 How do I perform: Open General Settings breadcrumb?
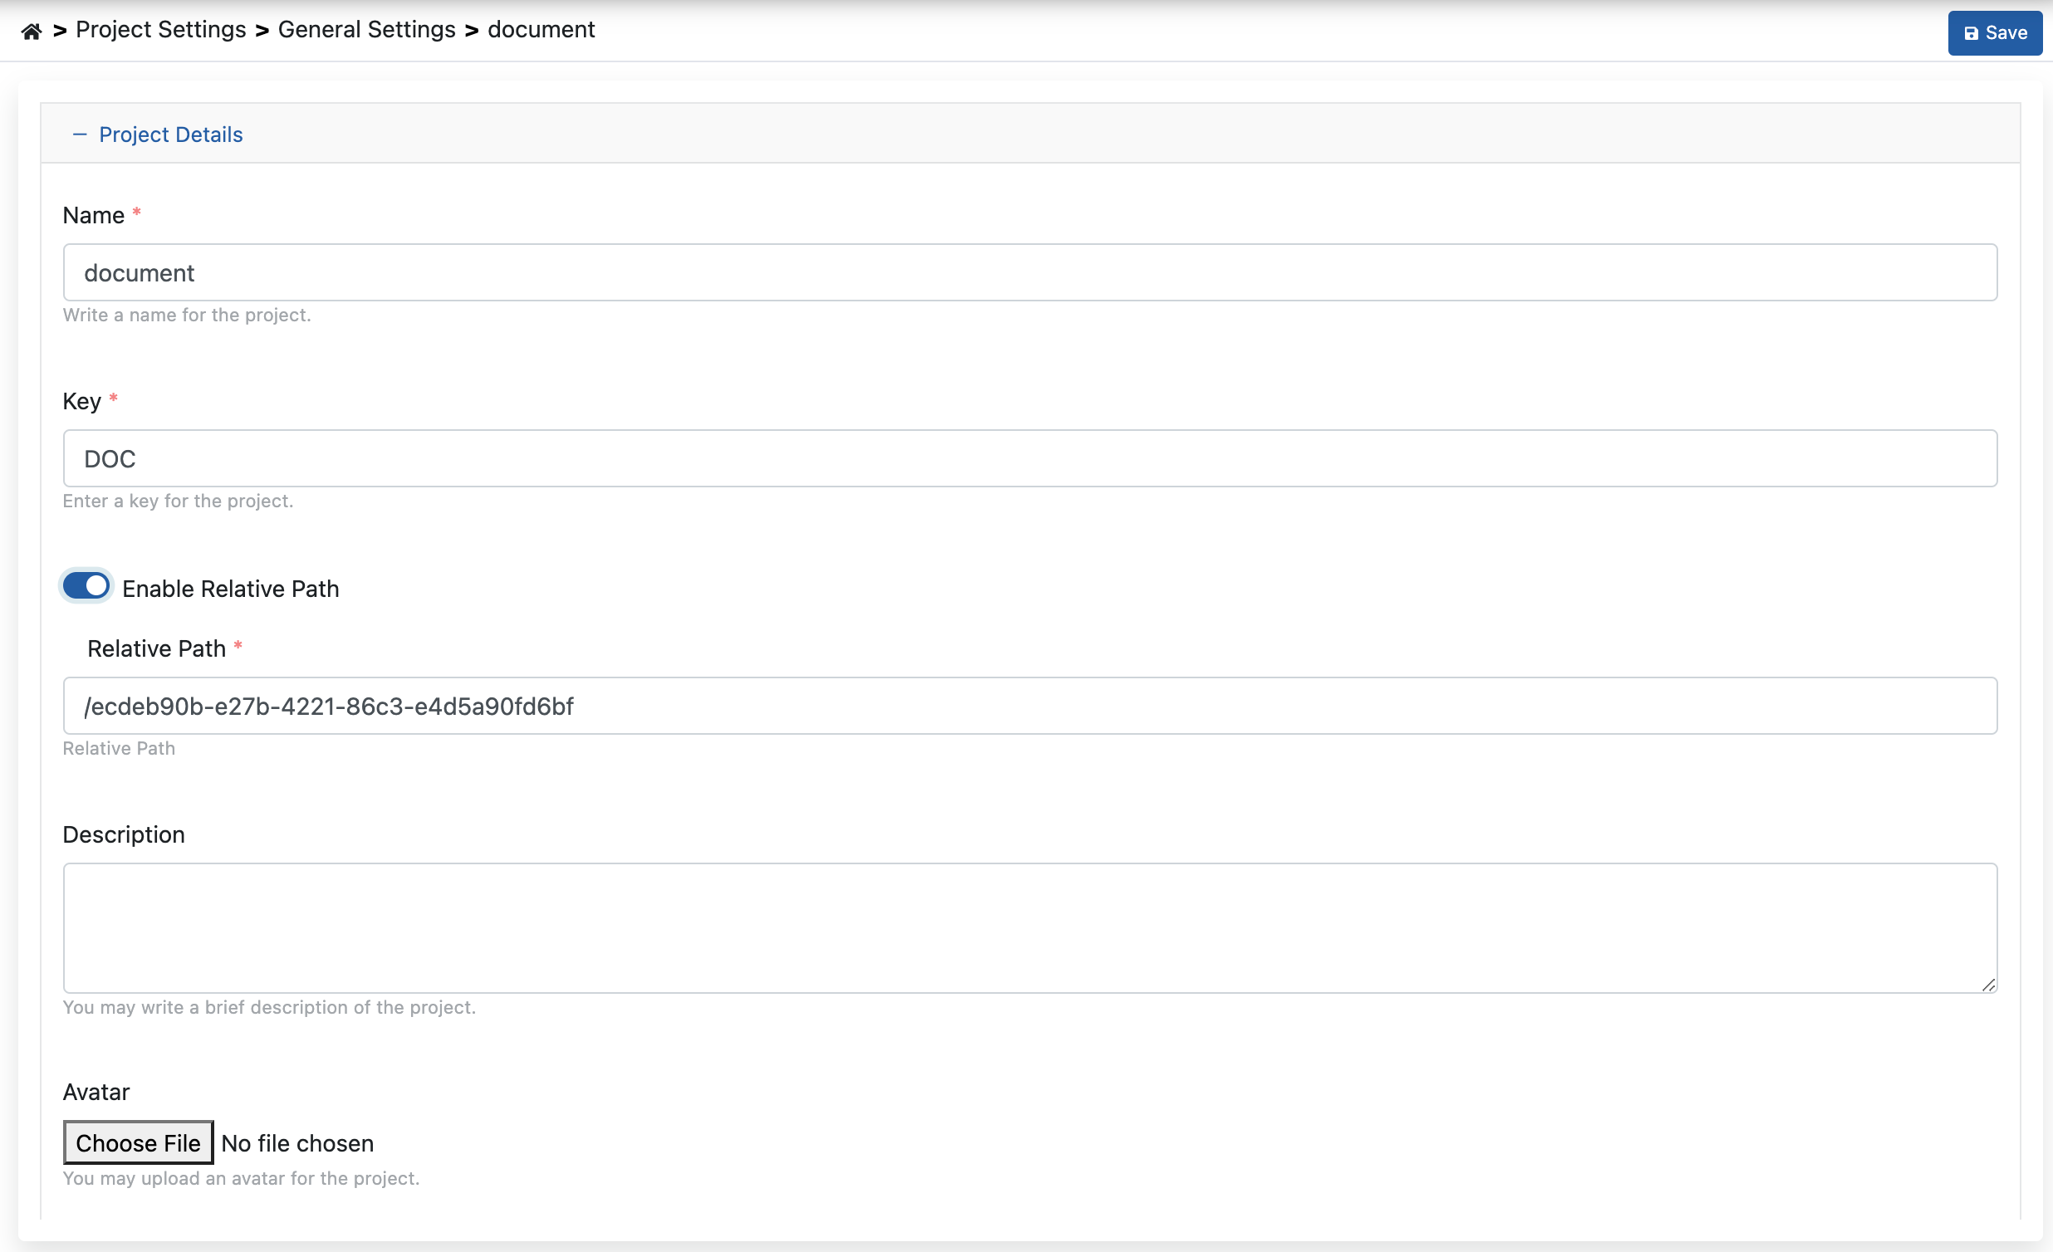pos(366,30)
